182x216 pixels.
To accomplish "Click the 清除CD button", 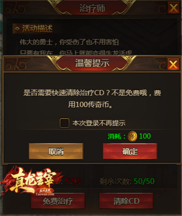I will (126, 201).
